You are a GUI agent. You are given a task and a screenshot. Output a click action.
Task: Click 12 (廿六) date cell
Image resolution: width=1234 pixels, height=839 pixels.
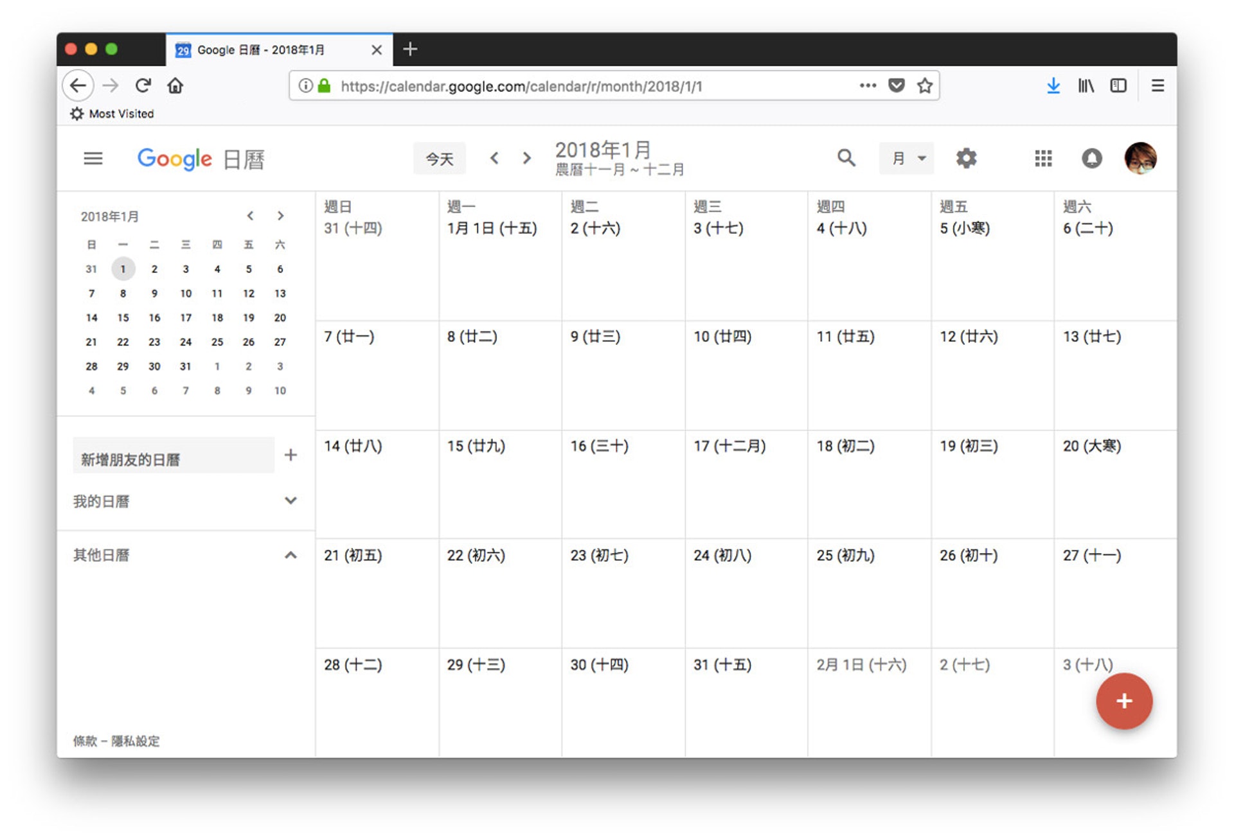tap(969, 337)
